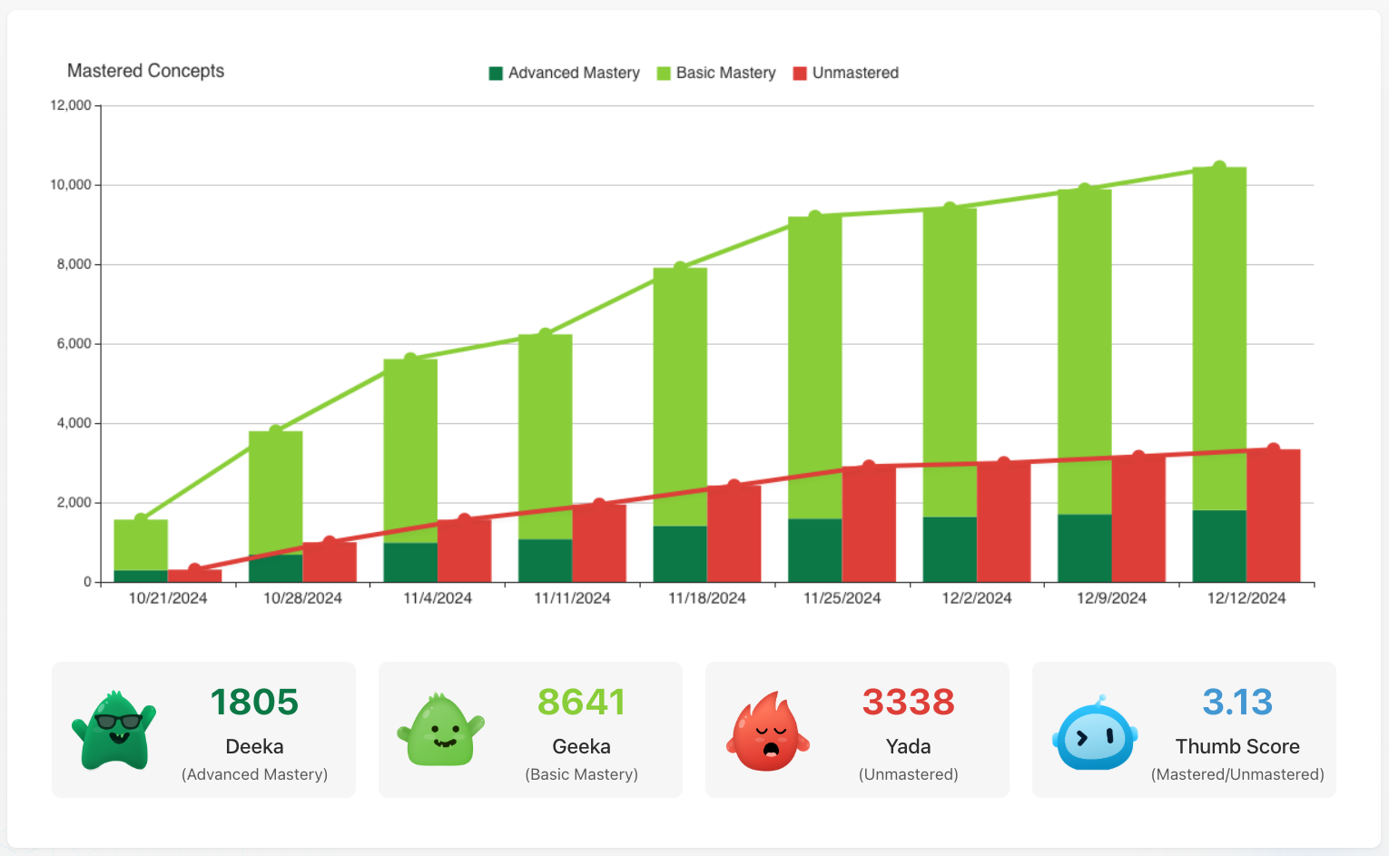Select the 3338 Yada count
Viewport: 1389px width, 856px height.
[x=908, y=702]
